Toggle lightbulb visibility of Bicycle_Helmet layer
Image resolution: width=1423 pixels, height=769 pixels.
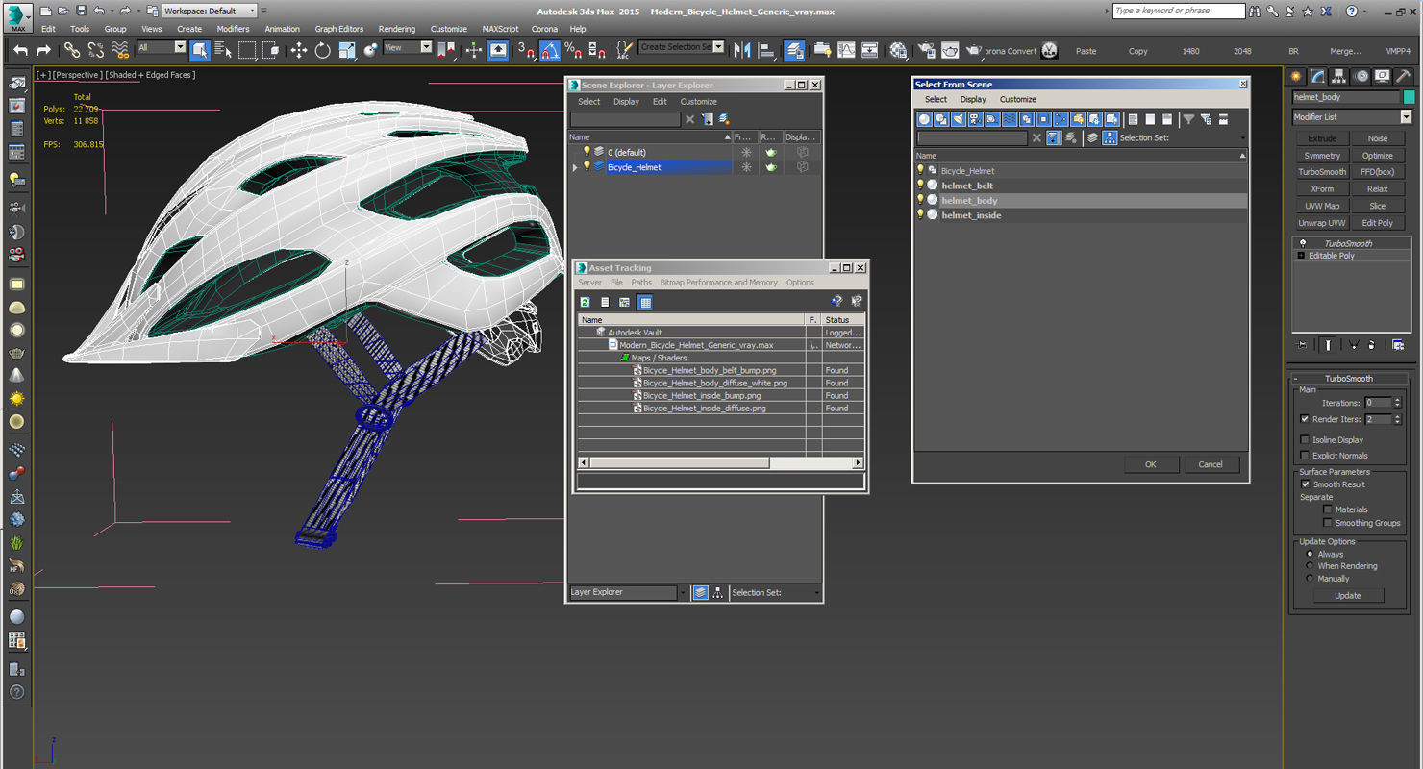tap(587, 166)
